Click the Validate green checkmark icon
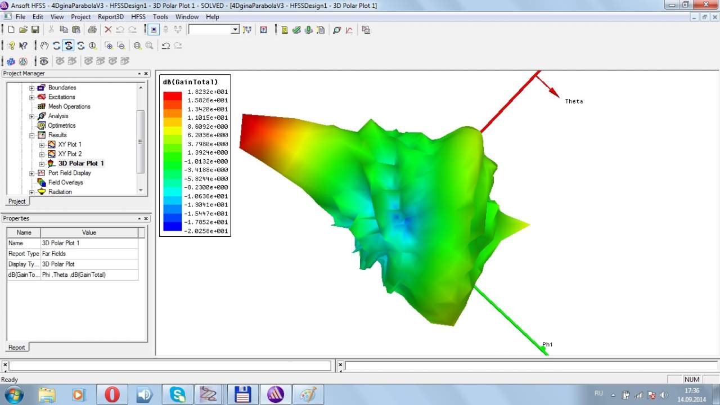The height and width of the screenshot is (405, 720). (x=296, y=30)
